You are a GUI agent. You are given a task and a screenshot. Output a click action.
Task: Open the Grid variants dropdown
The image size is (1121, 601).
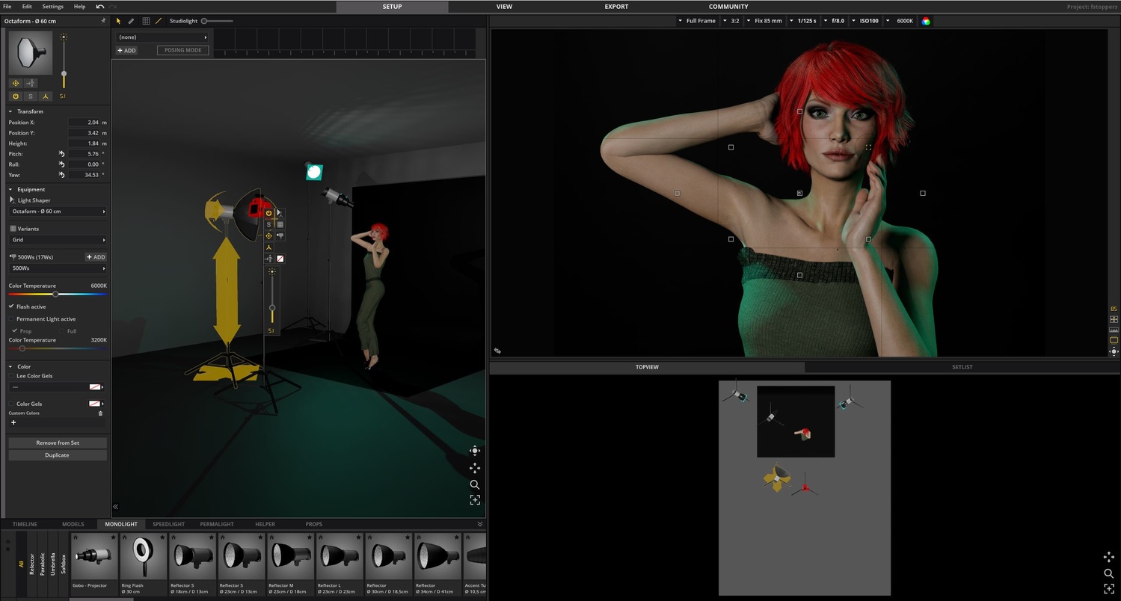coord(57,240)
